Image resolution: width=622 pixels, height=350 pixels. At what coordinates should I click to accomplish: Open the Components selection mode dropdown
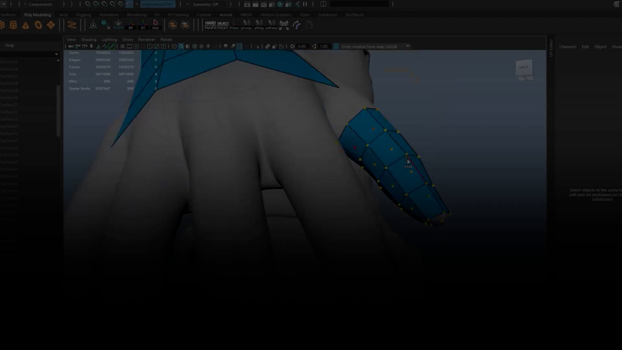coord(40,4)
